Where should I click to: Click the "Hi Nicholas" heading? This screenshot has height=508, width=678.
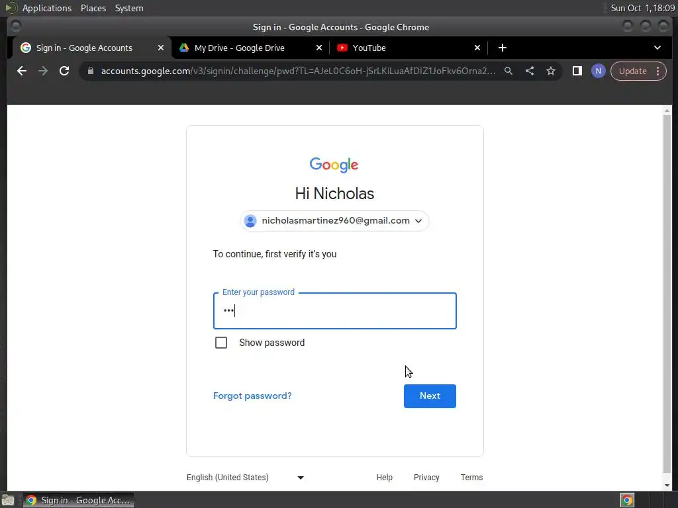(x=334, y=194)
